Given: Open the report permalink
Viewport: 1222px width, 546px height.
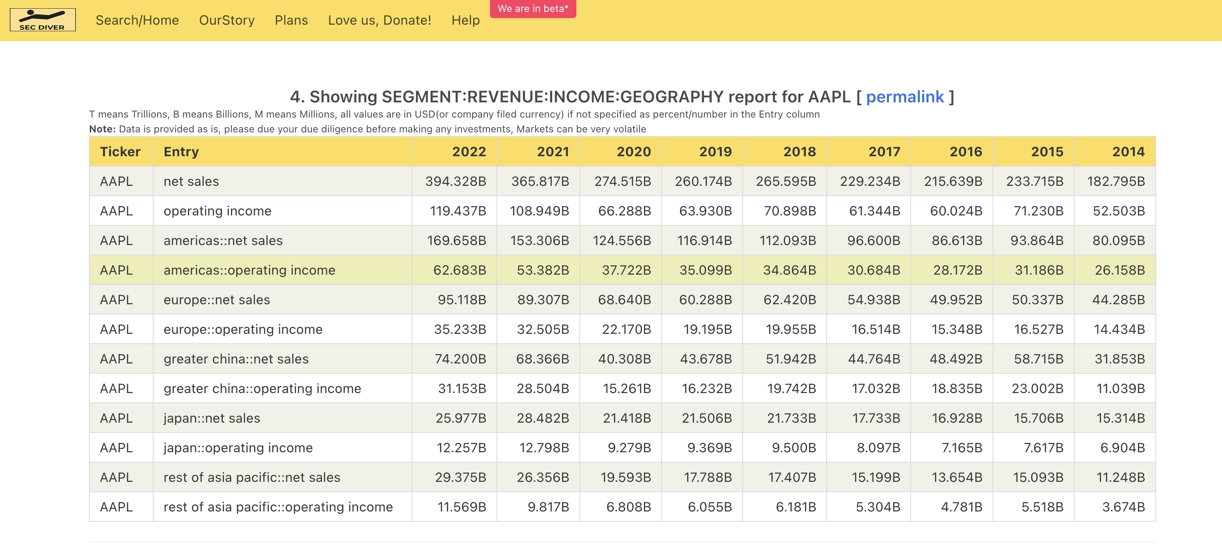Looking at the screenshot, I should pyautogui.click(x=905, y=97).
